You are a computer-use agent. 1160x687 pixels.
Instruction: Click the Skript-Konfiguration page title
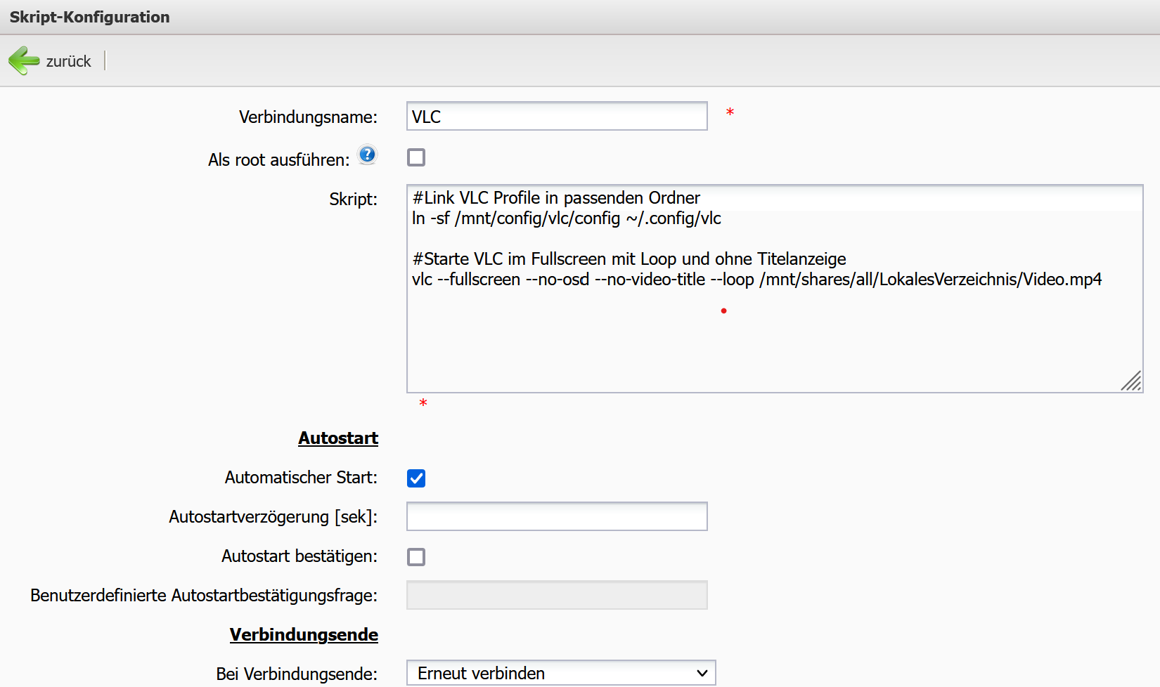pyautogui.click(x=90, y=17)
